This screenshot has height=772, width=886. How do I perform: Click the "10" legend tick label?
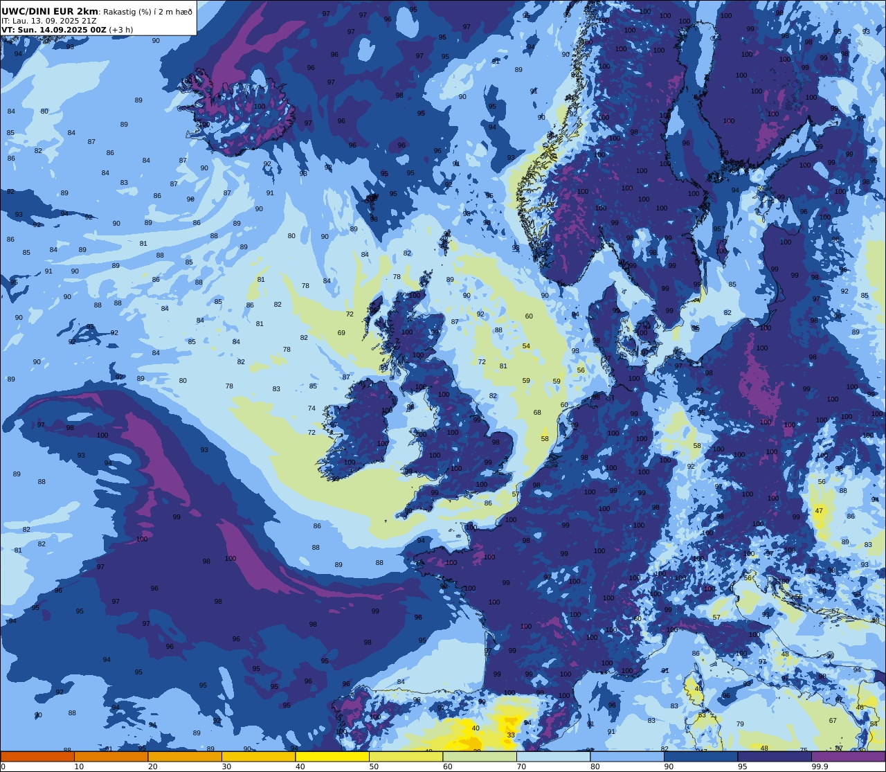(x=79, y=766)
